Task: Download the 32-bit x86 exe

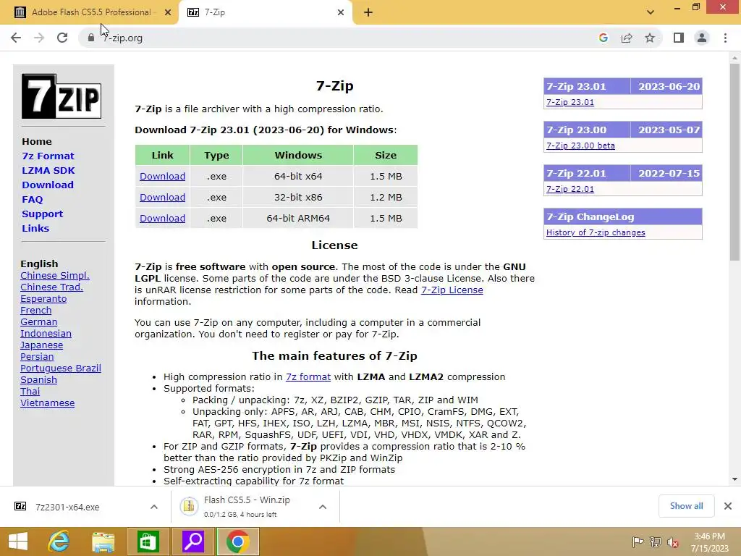Action: tap(162, 197)
